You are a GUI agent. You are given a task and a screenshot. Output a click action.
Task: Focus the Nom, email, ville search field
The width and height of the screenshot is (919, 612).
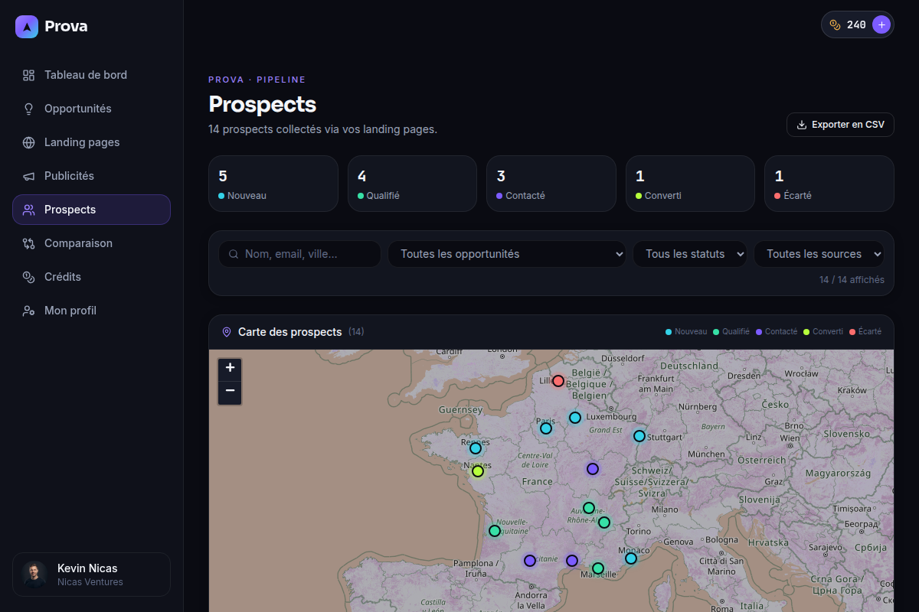tap(299, 254)
